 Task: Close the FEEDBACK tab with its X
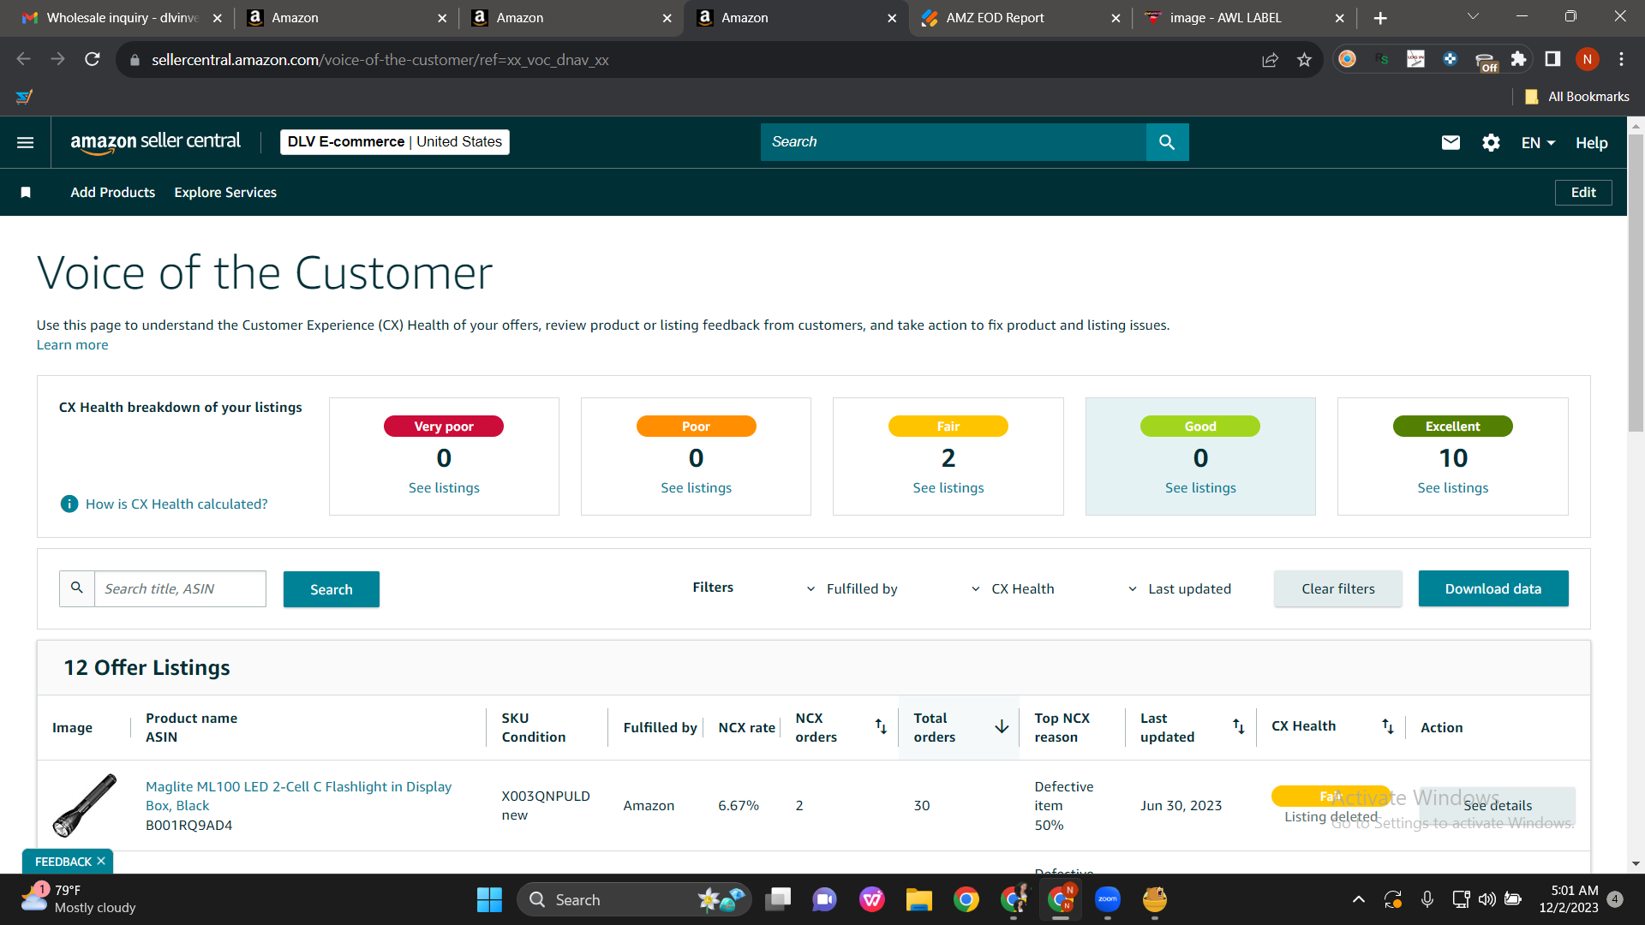(101, 862)
